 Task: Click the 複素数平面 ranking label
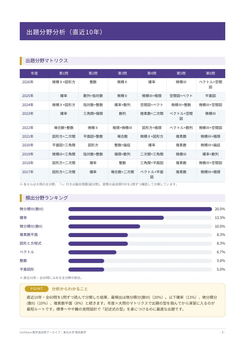point(29,235)
